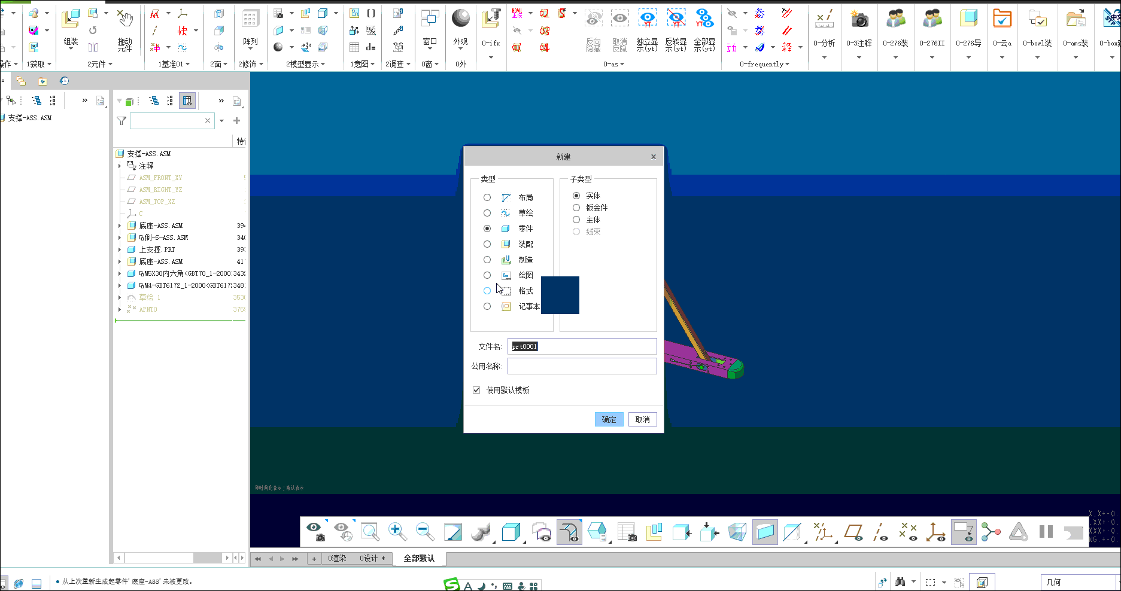
Task: Uncheck the 使用默认模板 checkbox
Action: (476, 390)
